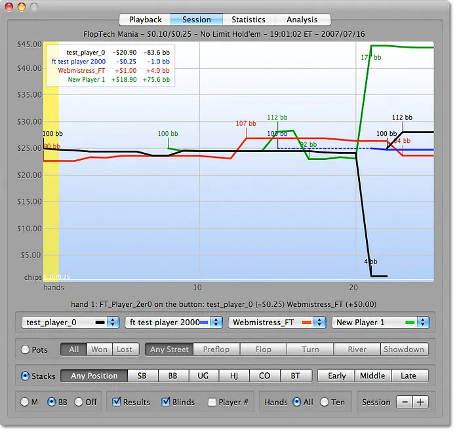Image resolution: width=459 pixels, height=434 pixels.
Task: Select the All hands radio button
Action: 296,402
